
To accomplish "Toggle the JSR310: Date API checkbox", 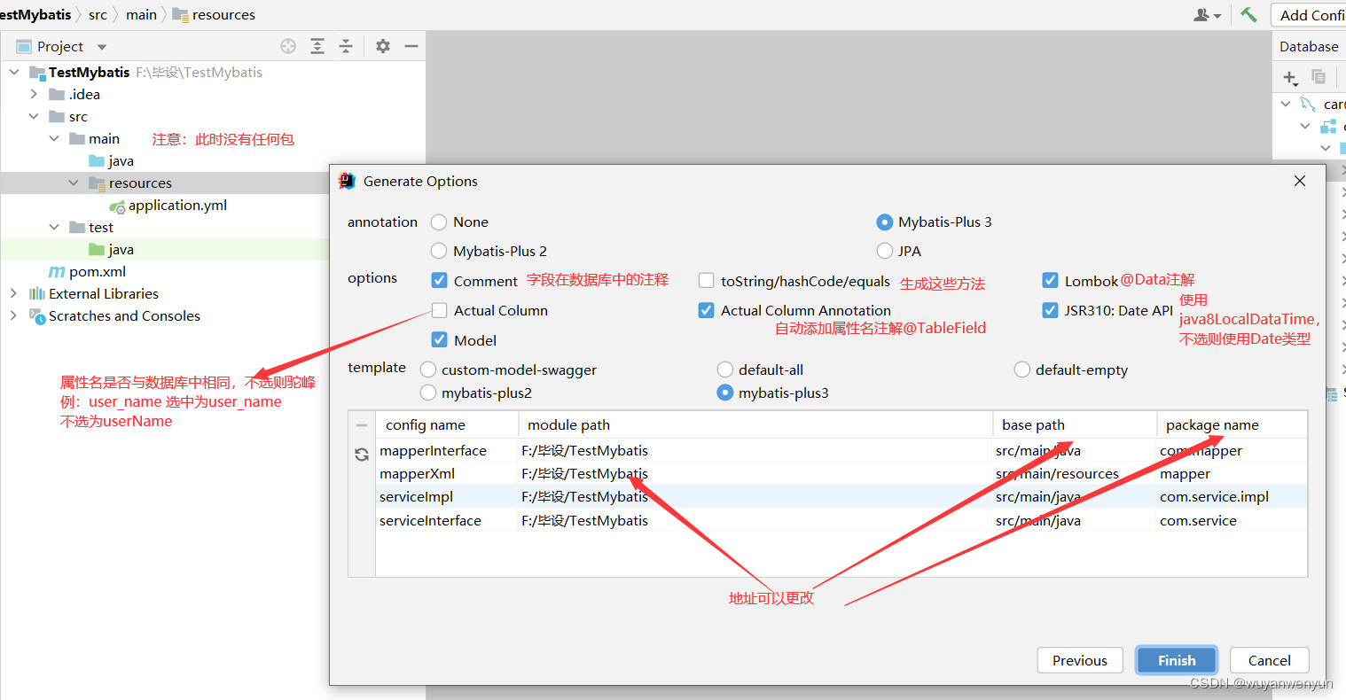I will tap(1050, 310).
